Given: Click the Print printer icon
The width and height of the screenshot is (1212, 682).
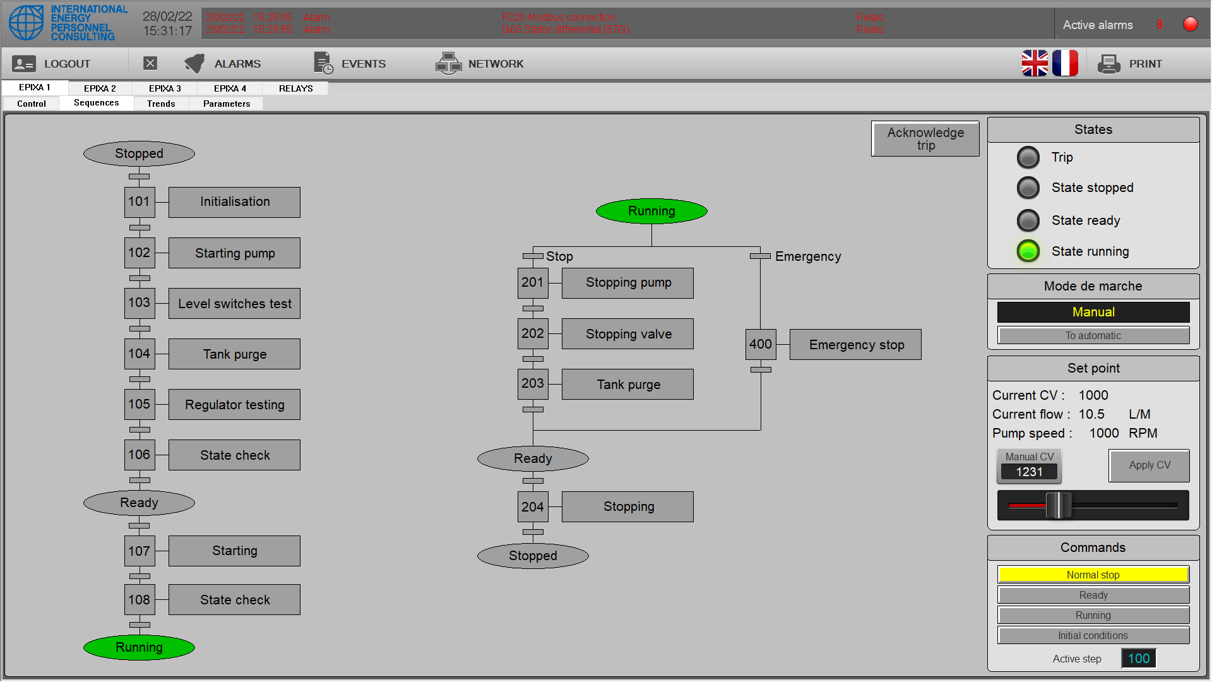Looking at the screenshot, I should 1108,64.
